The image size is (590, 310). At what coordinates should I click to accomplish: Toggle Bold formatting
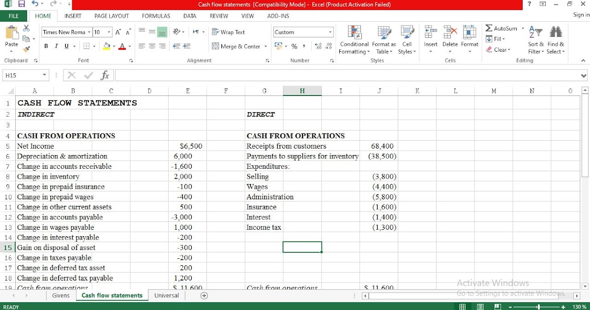click(46, 46)
